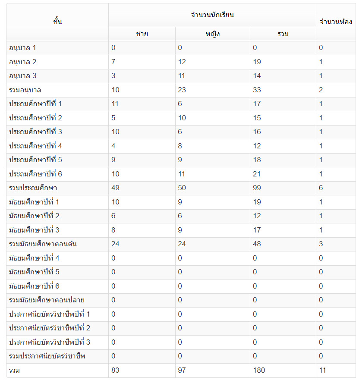356x380 pixels.
Task: Click the รวม sub-header under จำนวนนักเรียน
Action: 283,34
